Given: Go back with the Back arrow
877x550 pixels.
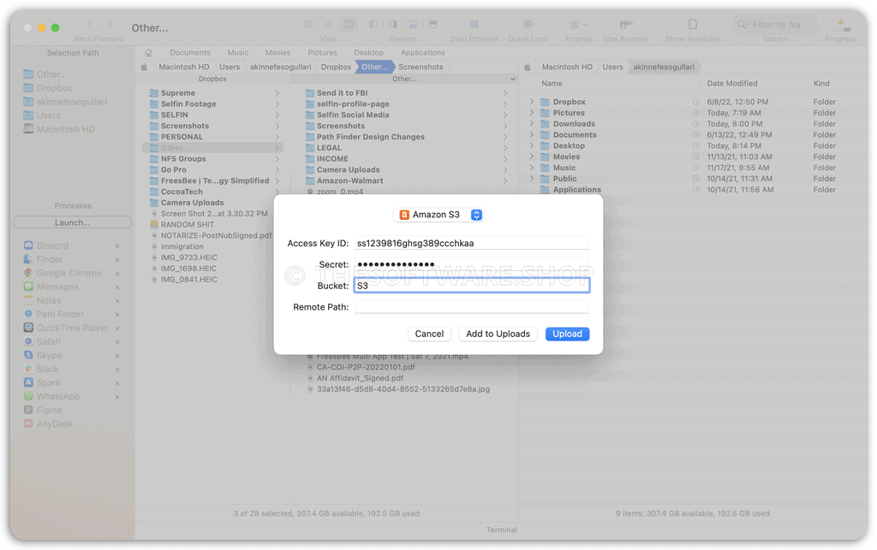Looking at the screenshot, I should pos(89,25).
